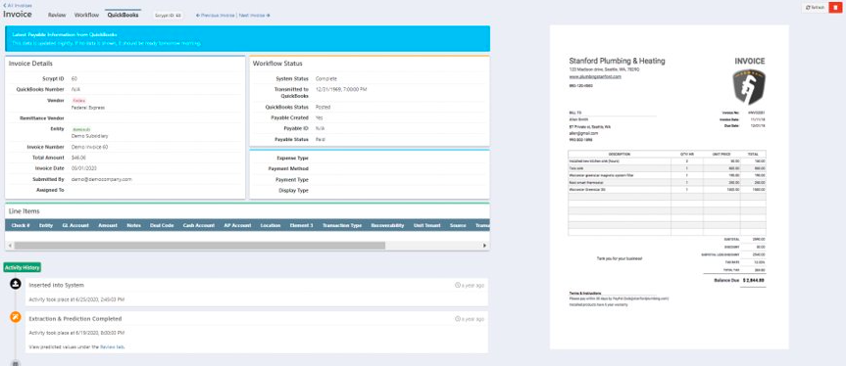Go back to All Invoices
The height and width of the screenshot is (366, 846).
coord(17,6)
